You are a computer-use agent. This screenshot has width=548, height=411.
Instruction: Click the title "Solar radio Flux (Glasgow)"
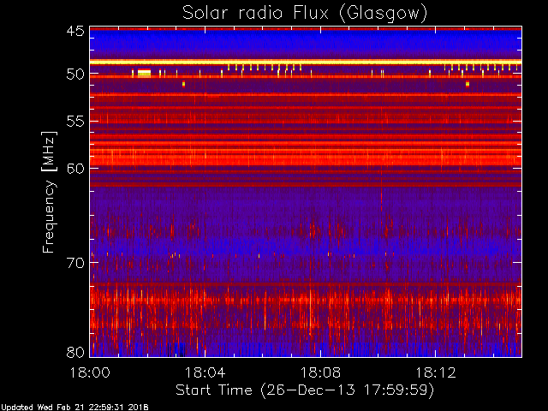click(305, 14)
